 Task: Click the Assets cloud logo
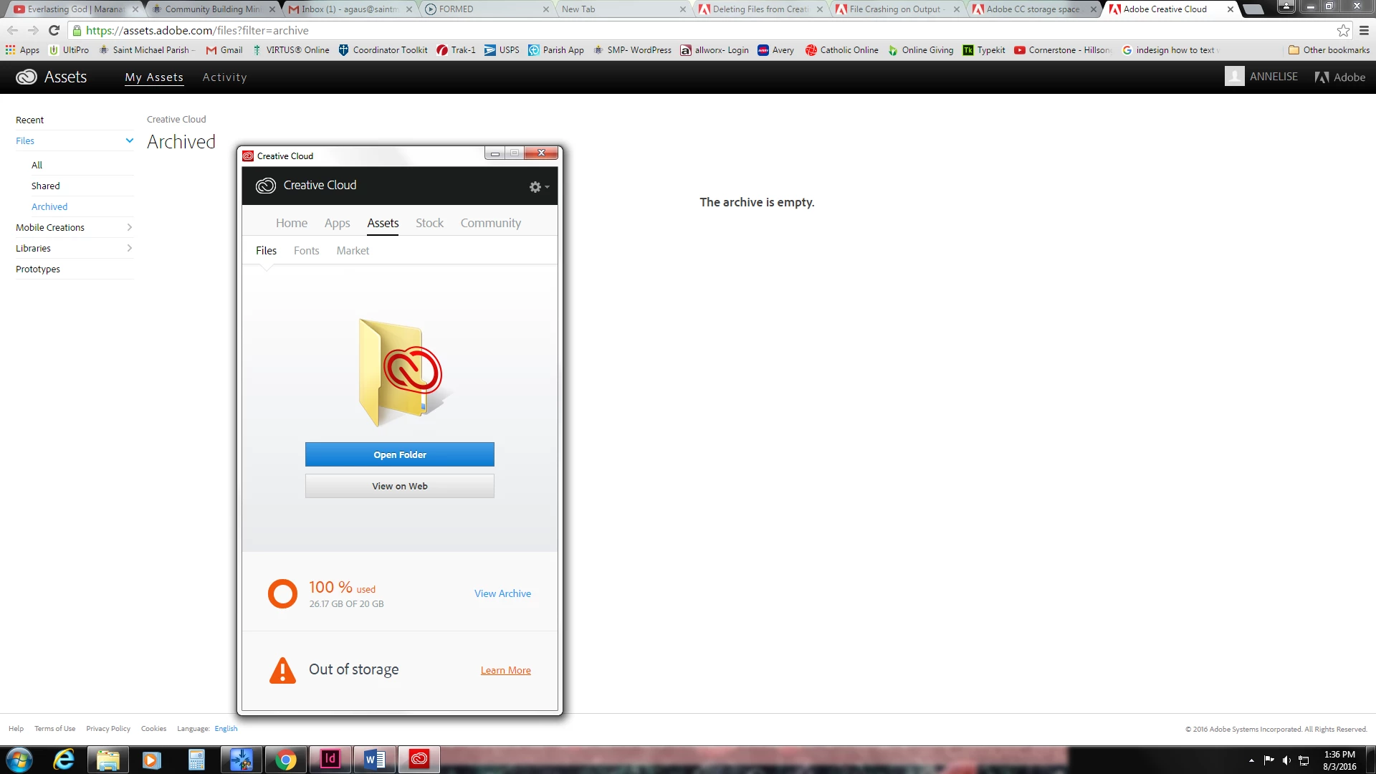[x=27, y=77]
